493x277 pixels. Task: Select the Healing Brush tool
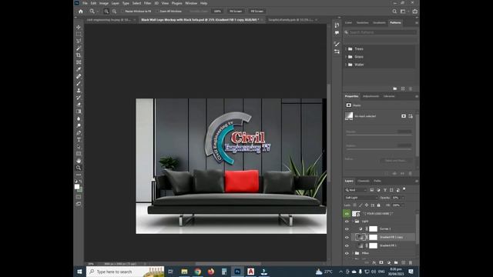point(79,76)
